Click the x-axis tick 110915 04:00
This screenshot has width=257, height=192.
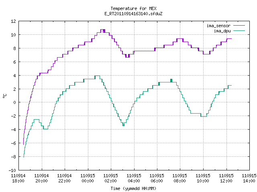(134, 178)
